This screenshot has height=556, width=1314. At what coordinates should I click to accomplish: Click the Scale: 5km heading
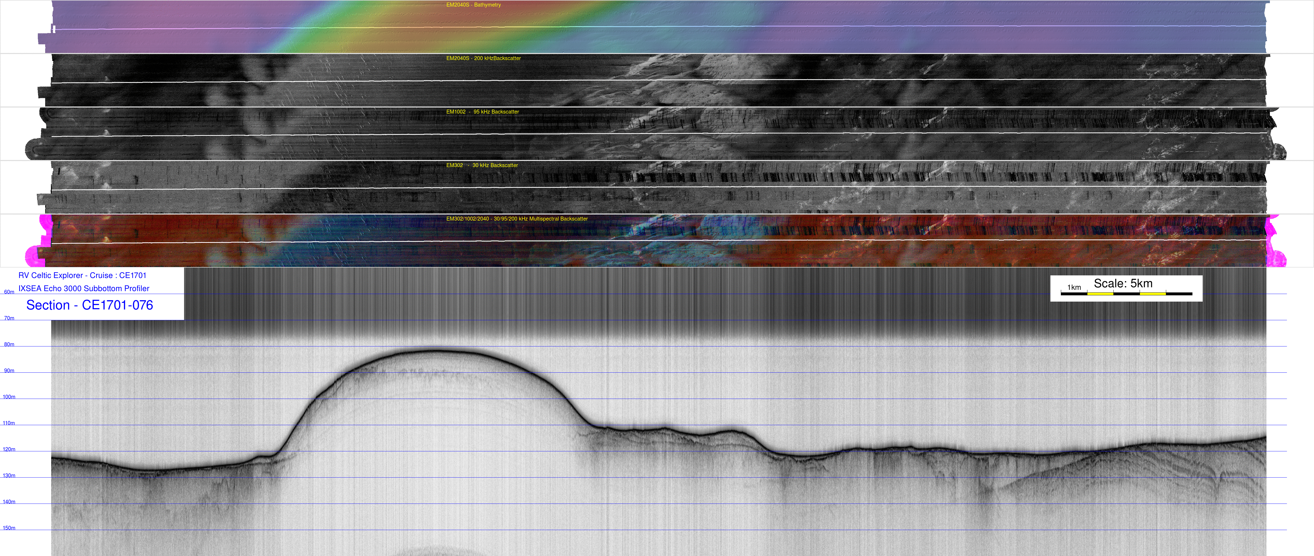coord(1123,283)
